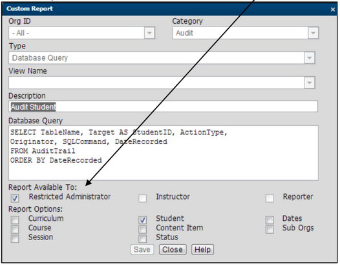Uncheck the Student report option
The height and width of the screenshot is (266, 340).
coord(142,220)
